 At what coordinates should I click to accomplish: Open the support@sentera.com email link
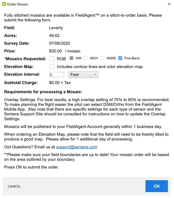[x=76, y=147]
